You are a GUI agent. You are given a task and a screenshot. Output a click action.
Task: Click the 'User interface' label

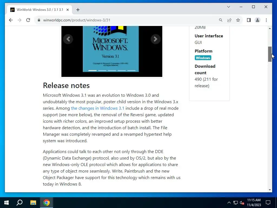pyautogui.click(x=209, y=36)
